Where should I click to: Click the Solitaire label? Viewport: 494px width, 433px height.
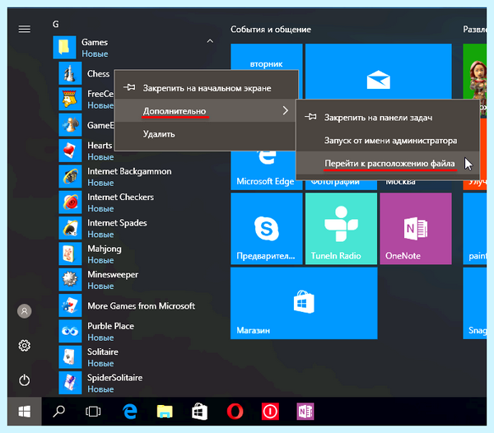(x=103, y=352)
